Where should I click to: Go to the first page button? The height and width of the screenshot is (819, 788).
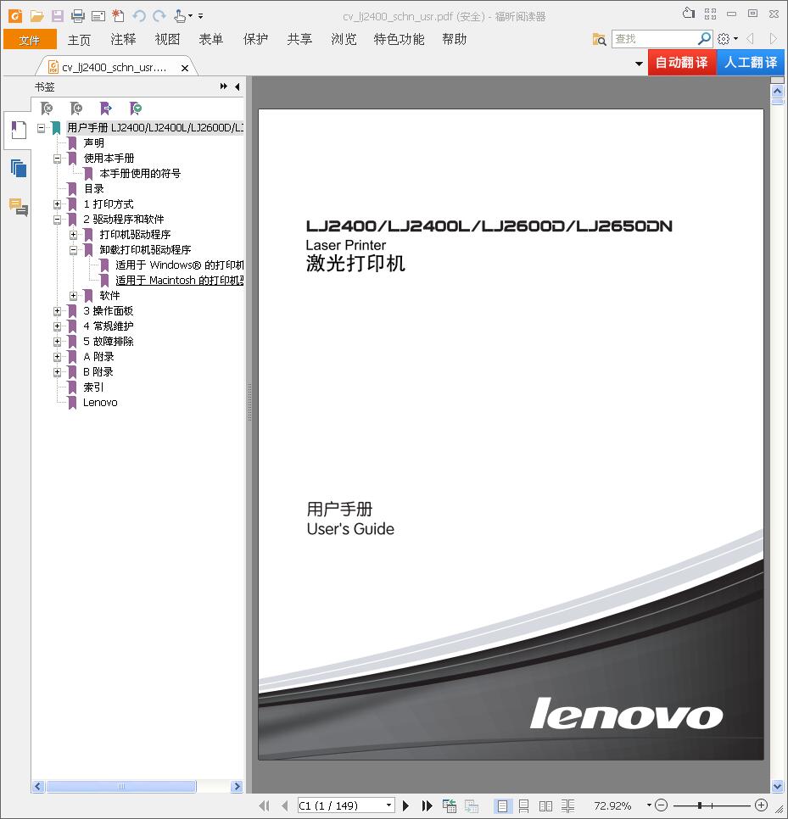point(265,805)
